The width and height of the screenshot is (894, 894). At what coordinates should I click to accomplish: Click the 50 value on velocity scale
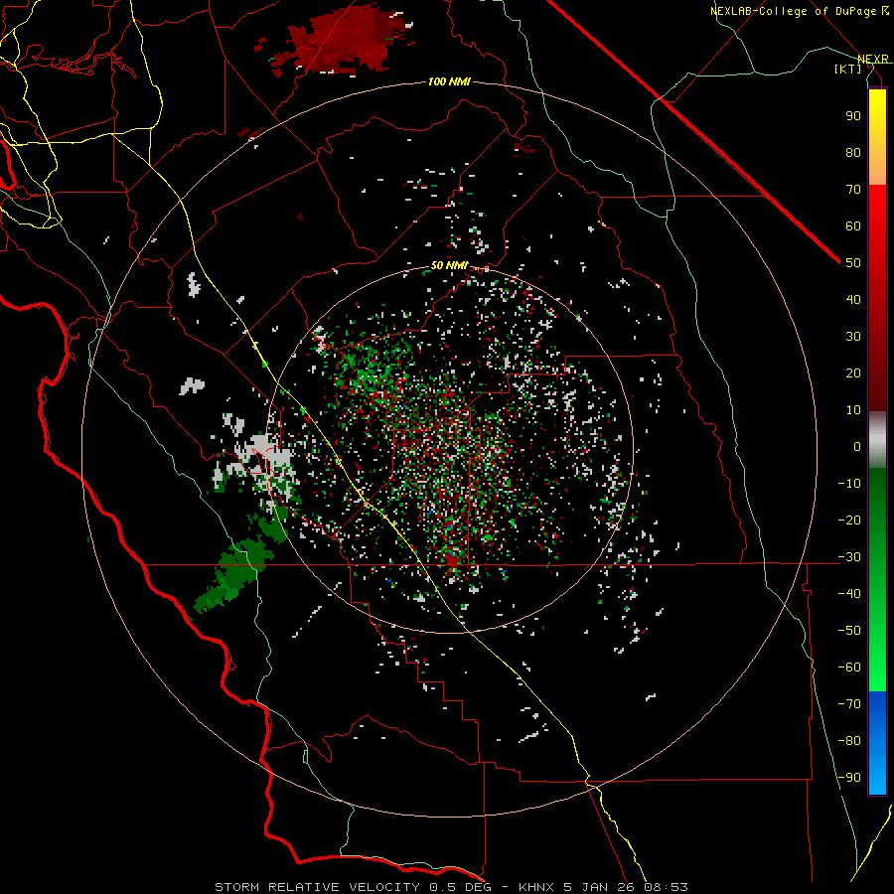coord(853,263)
